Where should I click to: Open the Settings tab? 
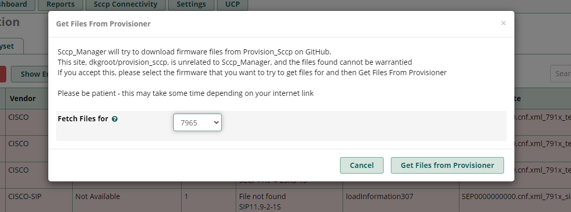coord(191,5)
